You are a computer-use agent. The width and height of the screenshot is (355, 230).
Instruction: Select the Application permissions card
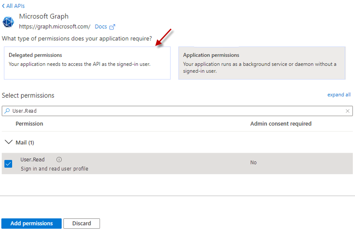pyautogui.click(x=262, y=63)
